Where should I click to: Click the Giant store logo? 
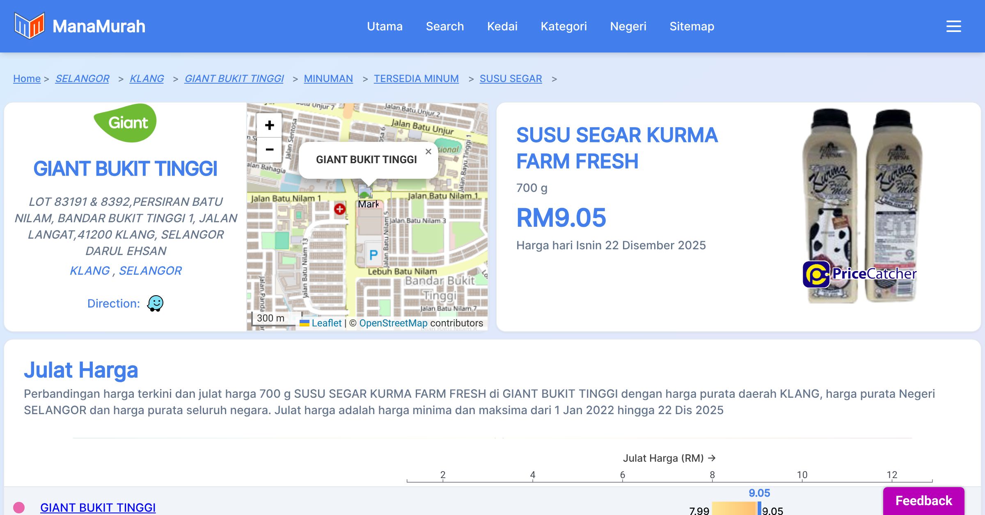(125, 123)
